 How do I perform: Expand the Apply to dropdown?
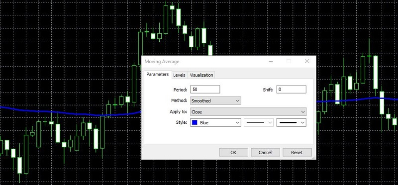(x=248, y=112)
